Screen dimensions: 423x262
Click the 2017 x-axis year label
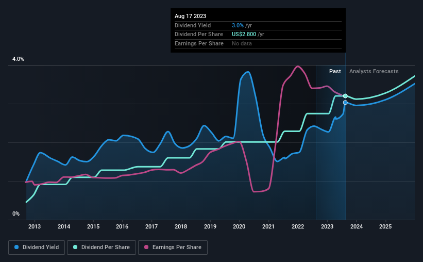pyautogui.click(x=151, y=226)
